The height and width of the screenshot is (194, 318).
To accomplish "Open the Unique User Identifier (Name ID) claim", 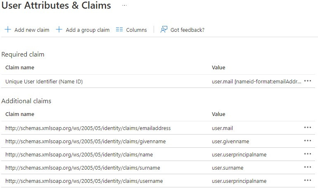I will pos(44,82).
